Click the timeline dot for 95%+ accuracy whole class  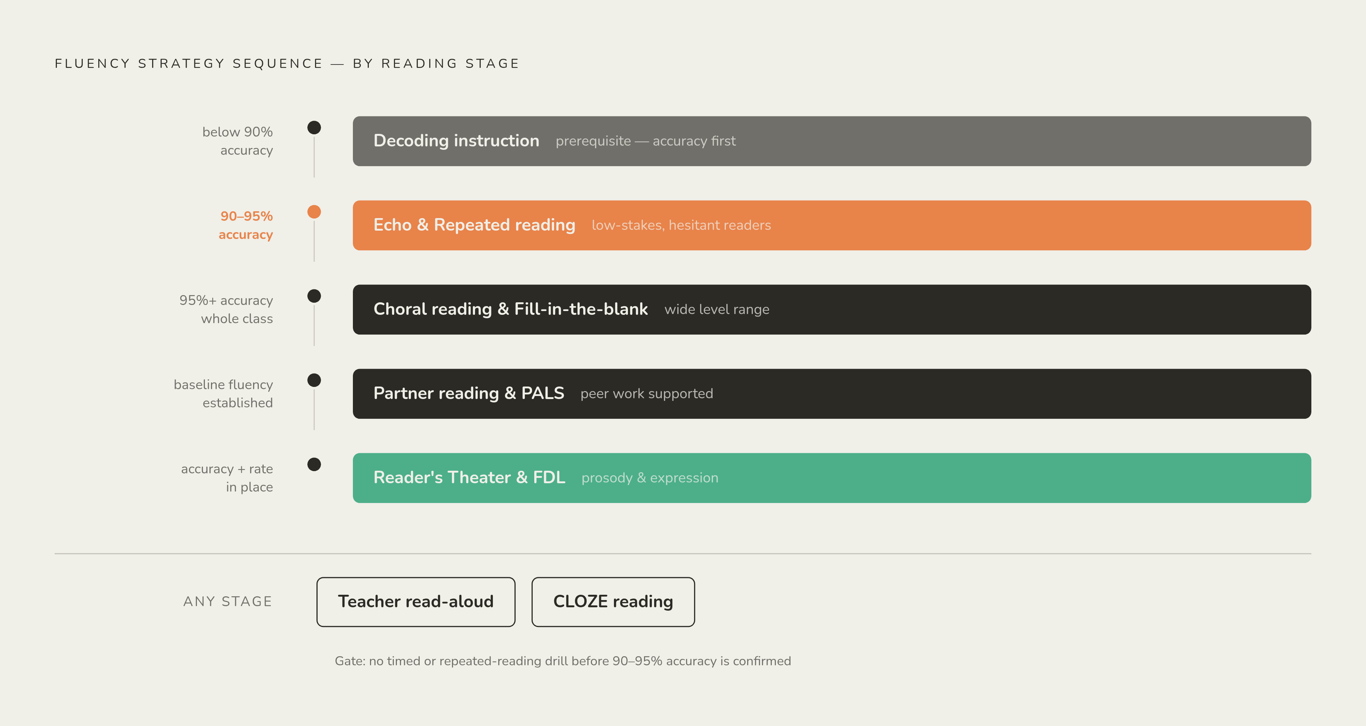coord(314,296)
